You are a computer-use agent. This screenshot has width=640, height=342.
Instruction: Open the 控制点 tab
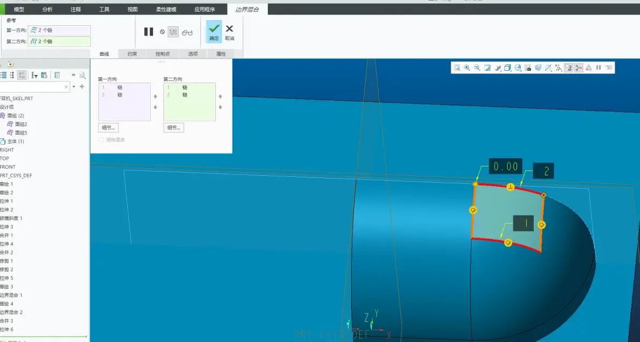click(162, 54)
